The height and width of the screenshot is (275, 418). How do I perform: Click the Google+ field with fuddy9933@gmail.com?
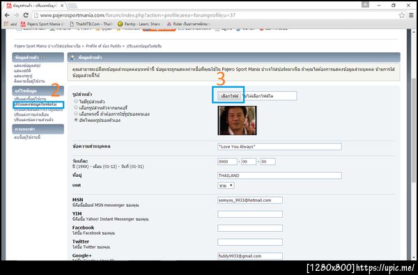click(x=250, y=256)
